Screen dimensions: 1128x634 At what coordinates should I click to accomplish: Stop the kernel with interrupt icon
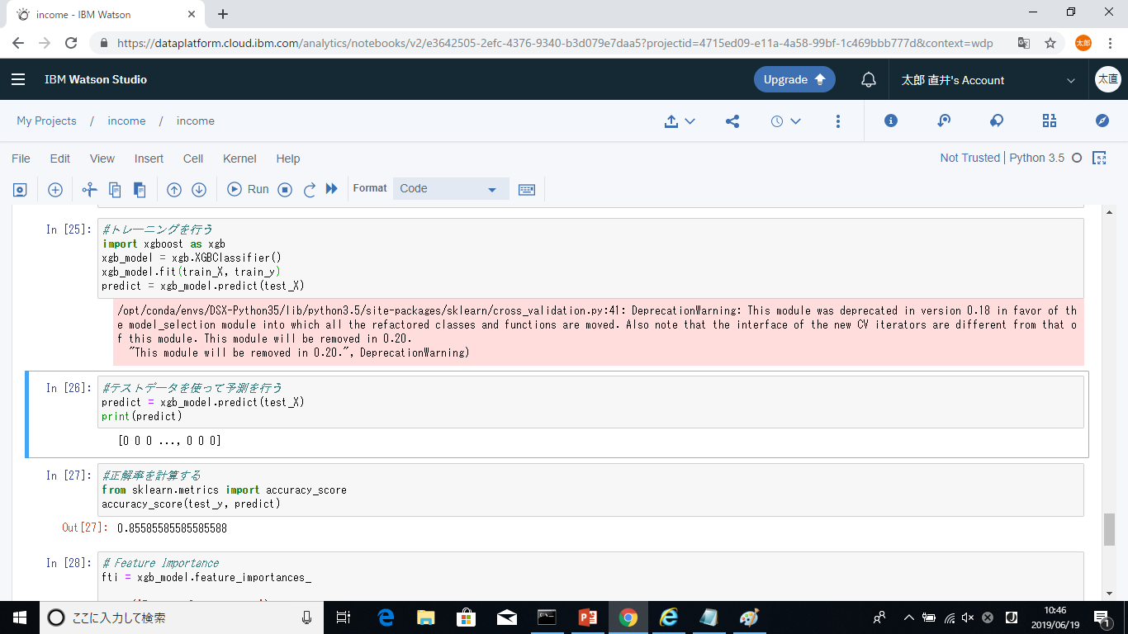click(285, 190)
